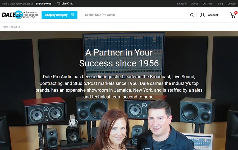
Task: Call the 855-782-4908 phone link
Action: coord(44,4)
